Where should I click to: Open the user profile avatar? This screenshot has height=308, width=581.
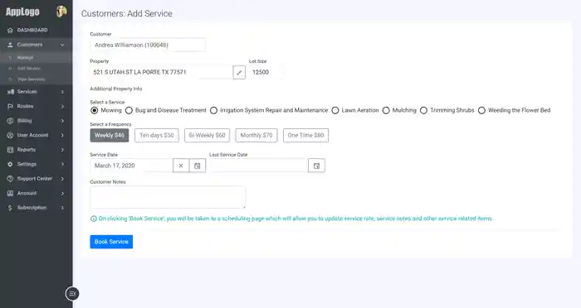click(x=61, y=12)
